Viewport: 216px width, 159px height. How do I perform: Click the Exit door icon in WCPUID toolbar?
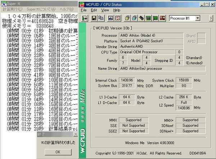pos(85,18)
